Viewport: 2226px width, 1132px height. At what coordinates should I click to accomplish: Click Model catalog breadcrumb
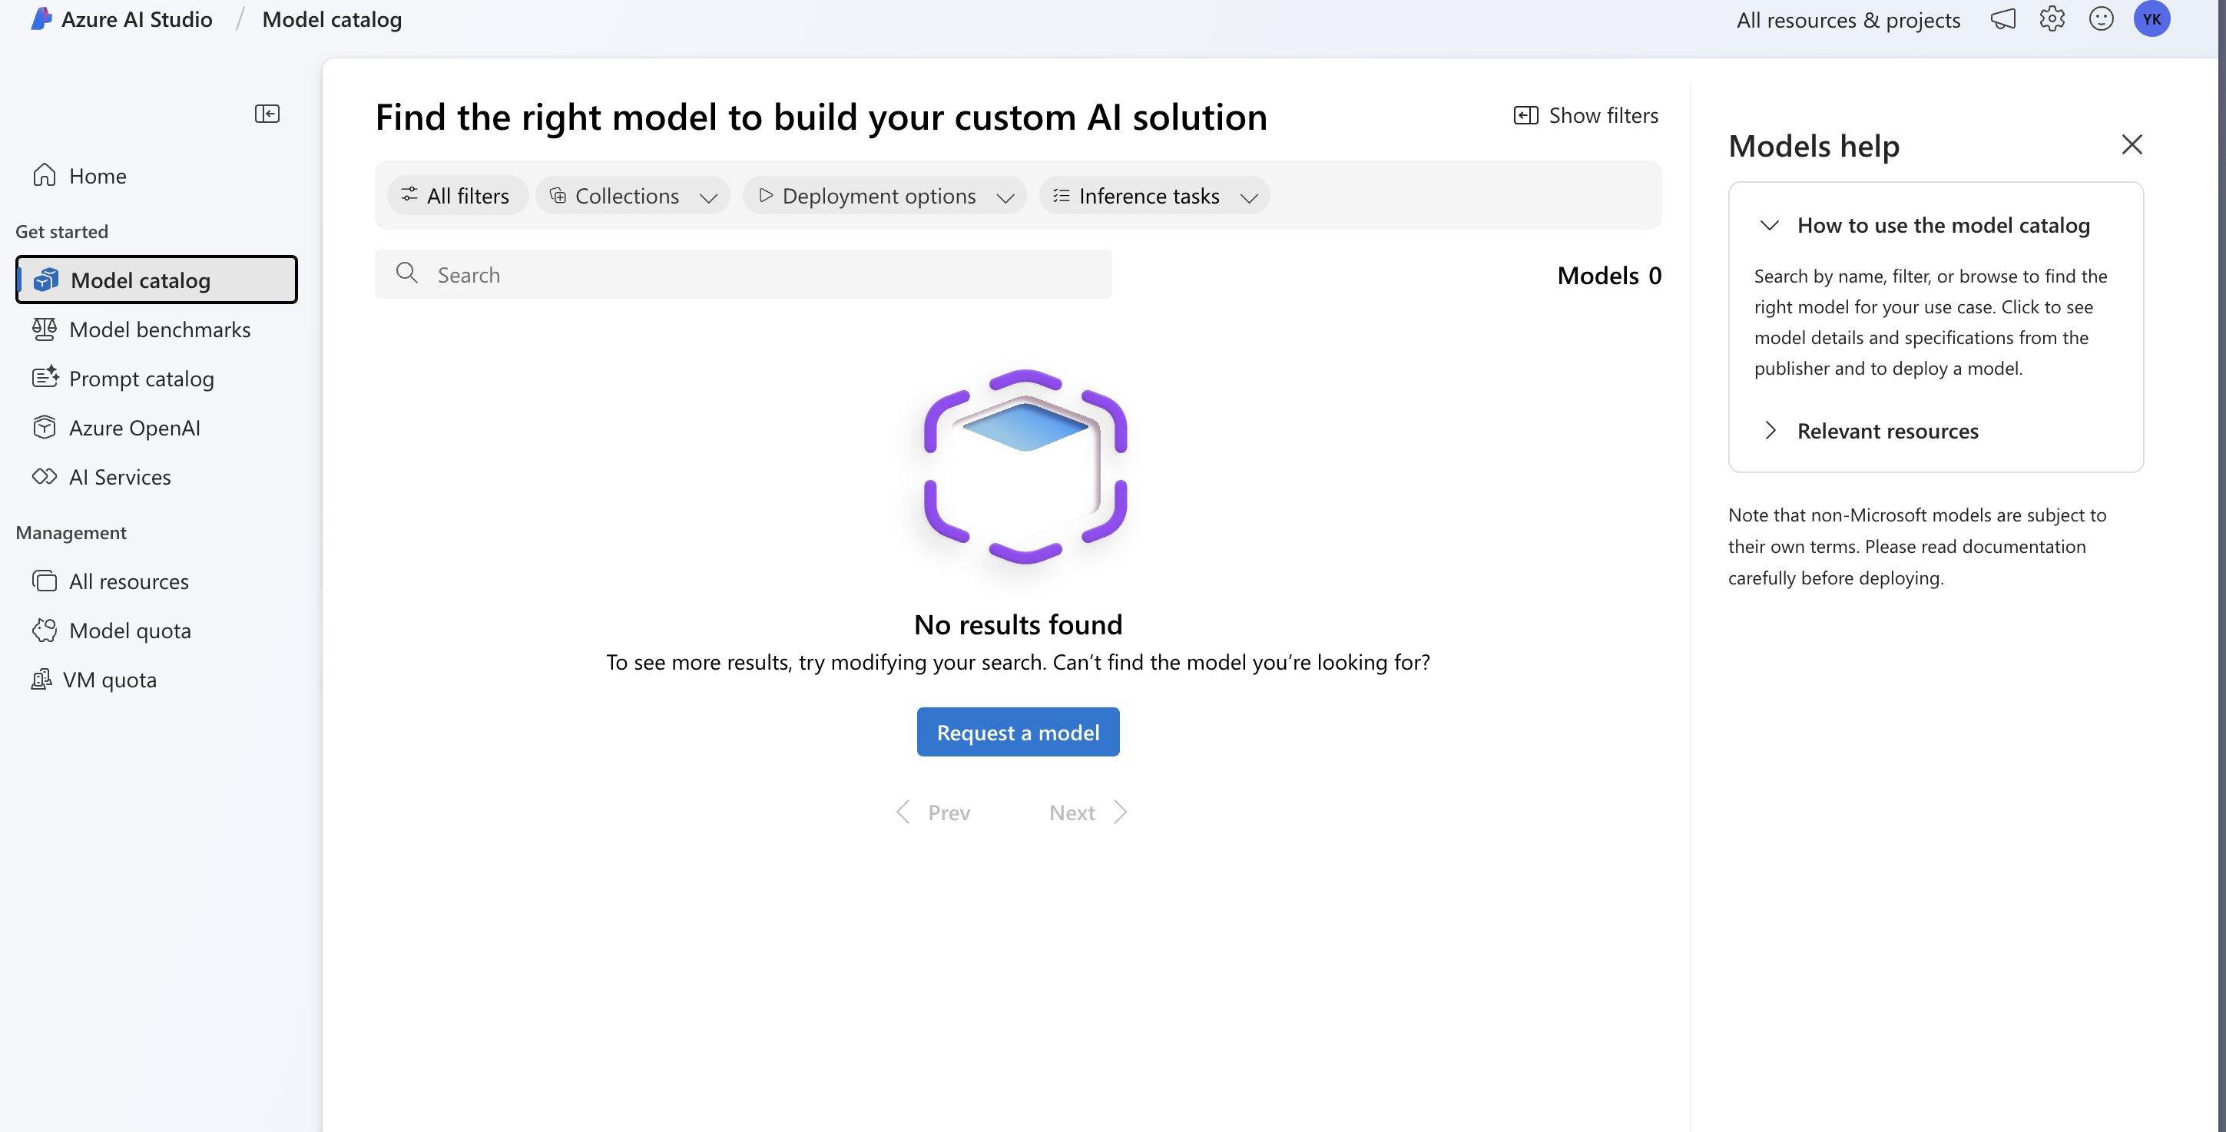(332, 19)
